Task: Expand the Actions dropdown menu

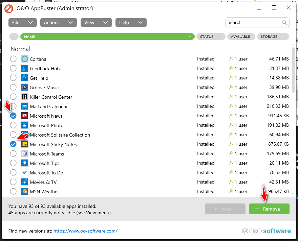Action: click(59, 23)
